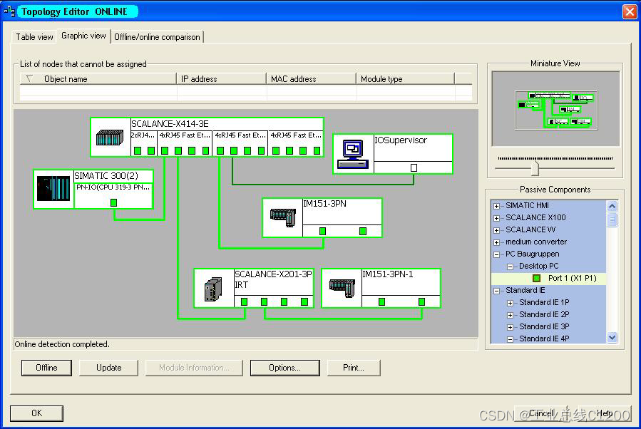This screenshot has height=429, width=641.
Task: Click Passive Components scrollbar down arrow
Action: coord(612,338)
